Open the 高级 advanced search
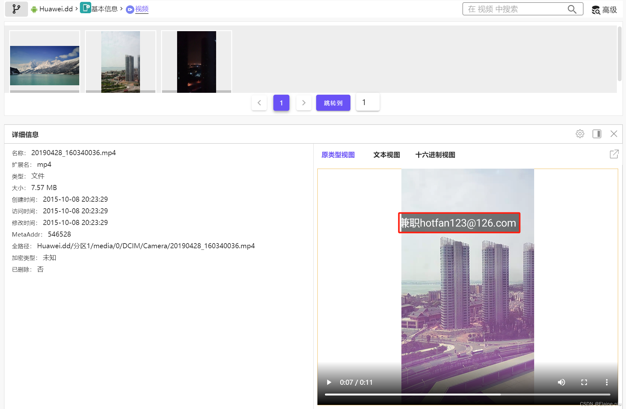626x409 pixels. [604, 10]
